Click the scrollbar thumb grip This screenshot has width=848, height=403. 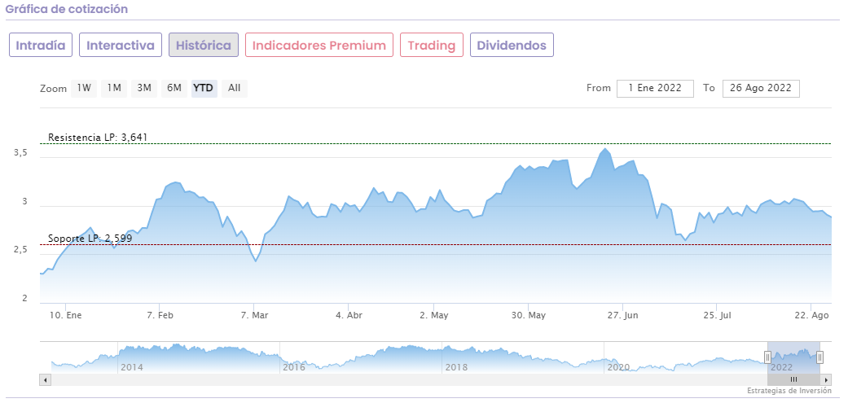click(793, 379)
